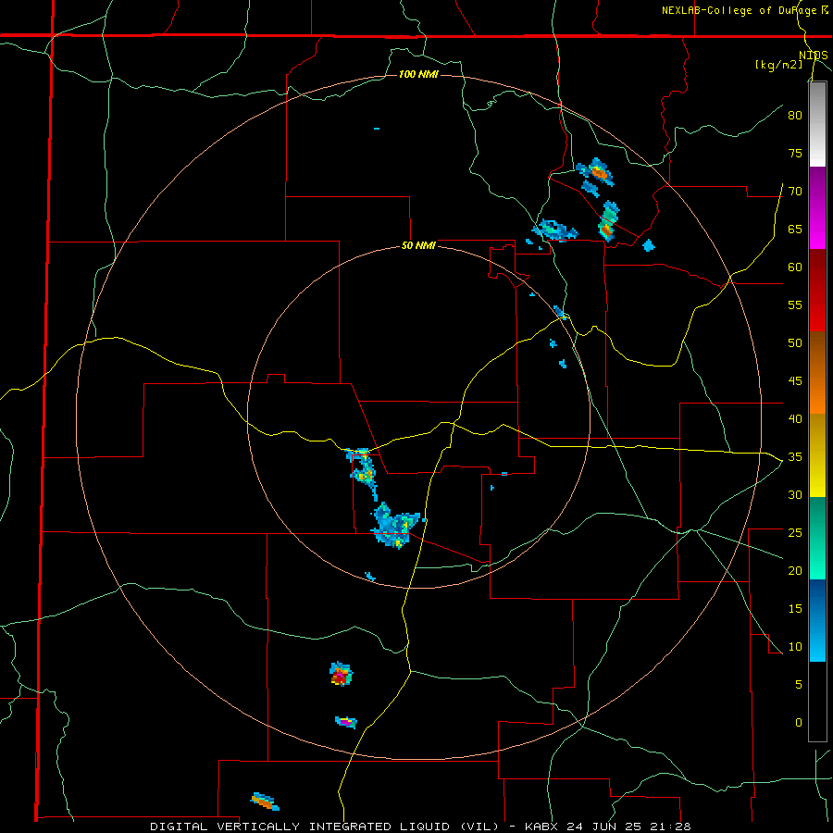Click the "70" value on the scale
The width and height of the screenshot is (833, 833).
(795, 192)
